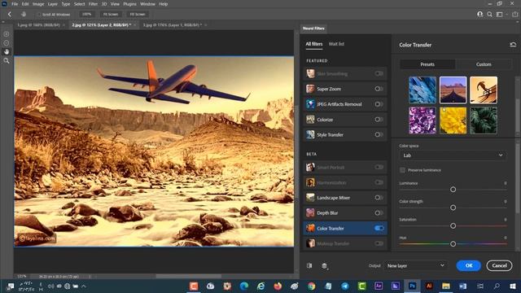Open the search icon at top right
521x293 pixels.
pos(490,15)
